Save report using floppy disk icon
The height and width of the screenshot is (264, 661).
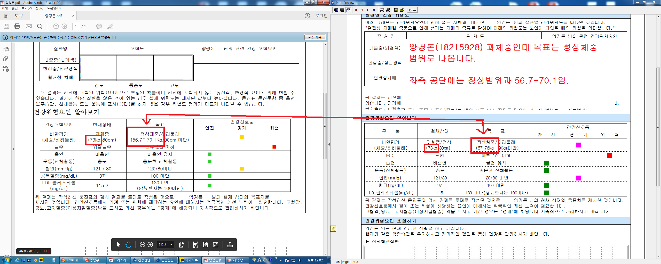(396, 10)
